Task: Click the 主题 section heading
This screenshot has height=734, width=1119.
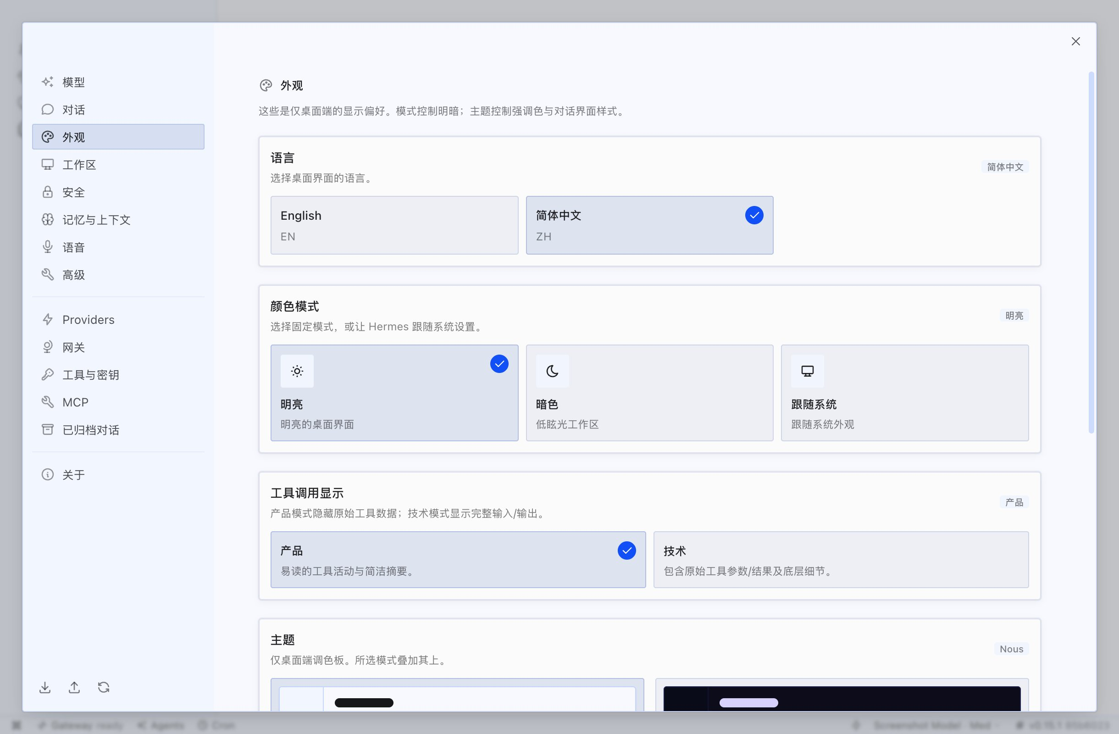Action: point(283,640)
